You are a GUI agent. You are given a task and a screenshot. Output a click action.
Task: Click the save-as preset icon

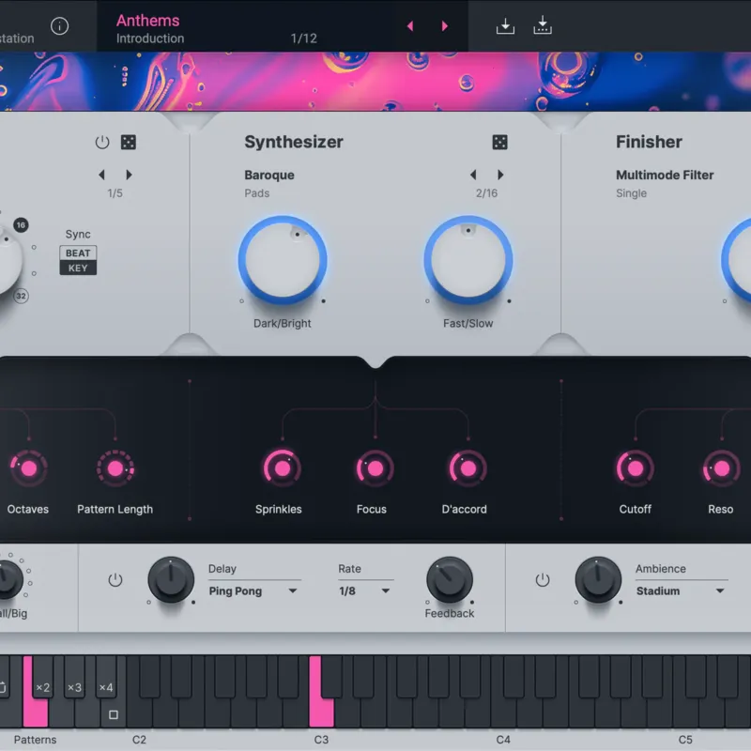pyautogui.click(x=543, y=25)
